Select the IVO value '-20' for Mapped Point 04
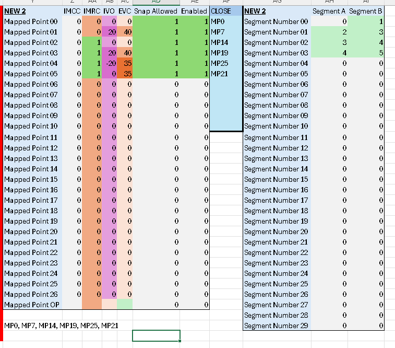This screenshot has height=348, width=395. click(110, 64)
